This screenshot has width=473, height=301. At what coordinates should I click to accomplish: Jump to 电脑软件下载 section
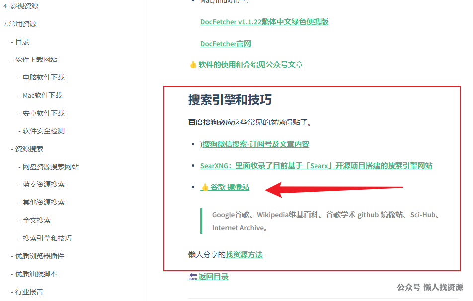[x=43, y=77]
